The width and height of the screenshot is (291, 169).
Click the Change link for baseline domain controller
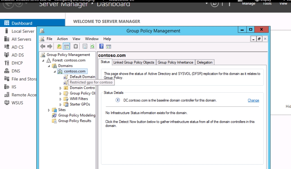click(253, 100)
